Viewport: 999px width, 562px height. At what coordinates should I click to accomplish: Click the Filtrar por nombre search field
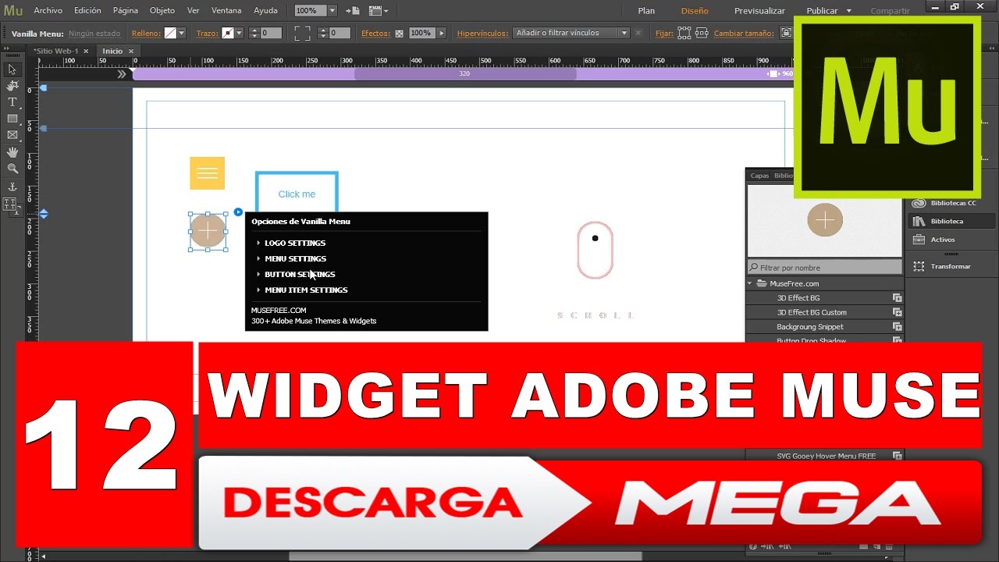point(824,268)
